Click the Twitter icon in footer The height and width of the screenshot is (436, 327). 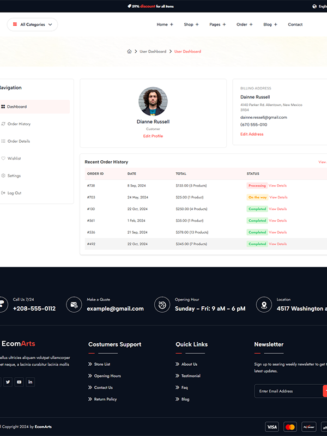pyautogui.click(x=8, y=382)
